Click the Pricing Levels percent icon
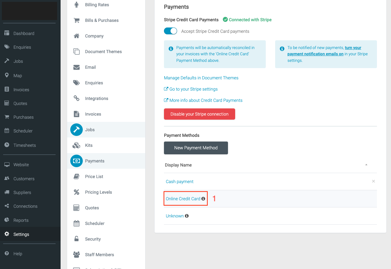Screen dimensions: 391x269 tap(77, 192)
